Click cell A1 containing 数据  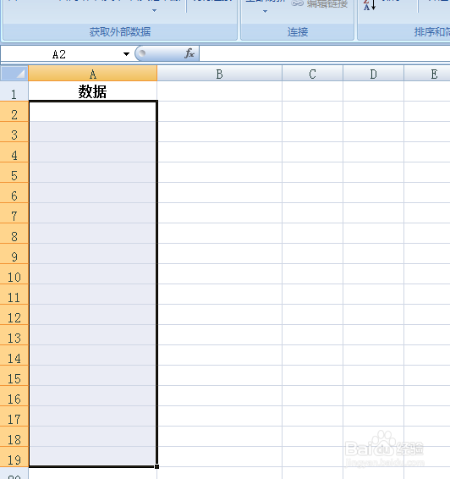pos(93,91)
